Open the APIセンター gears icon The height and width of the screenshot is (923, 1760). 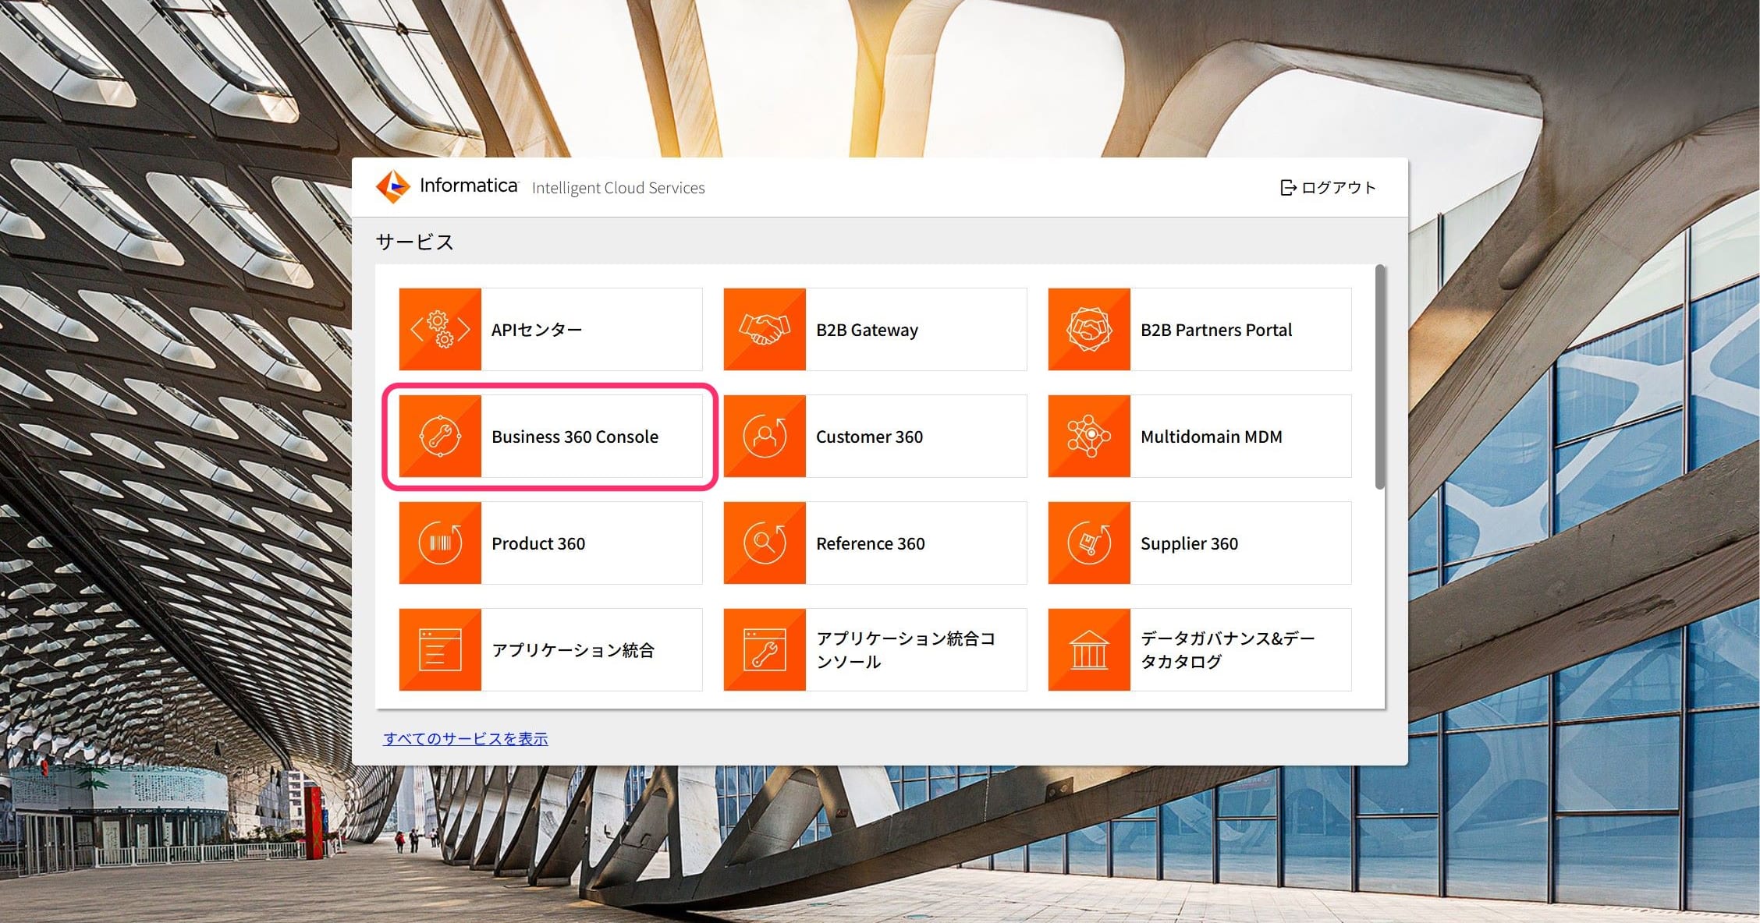440,329
